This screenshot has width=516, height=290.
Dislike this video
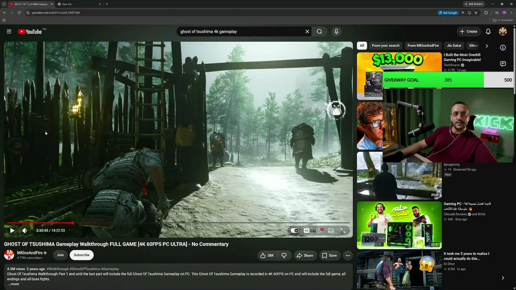[x=284, y=255]
